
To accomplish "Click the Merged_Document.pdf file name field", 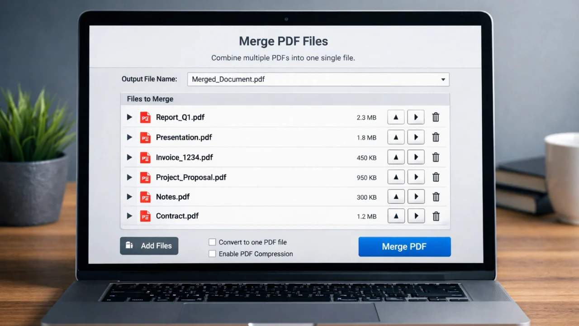I will point(312,79).
